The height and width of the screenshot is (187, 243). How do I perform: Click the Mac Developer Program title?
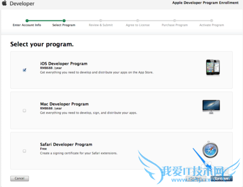pos(64,104)
